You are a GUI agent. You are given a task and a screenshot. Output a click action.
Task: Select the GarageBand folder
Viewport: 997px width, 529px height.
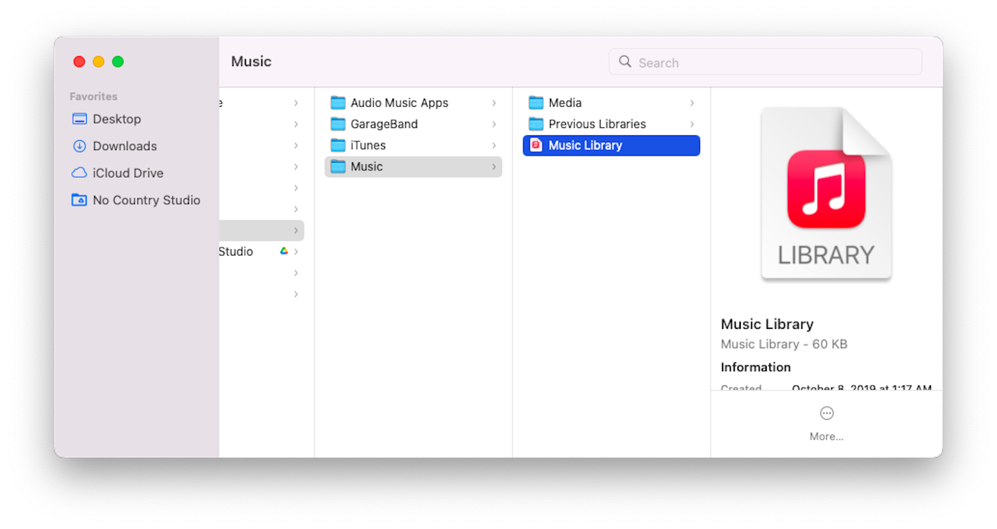pyautogui.click(x=384, y=124)
